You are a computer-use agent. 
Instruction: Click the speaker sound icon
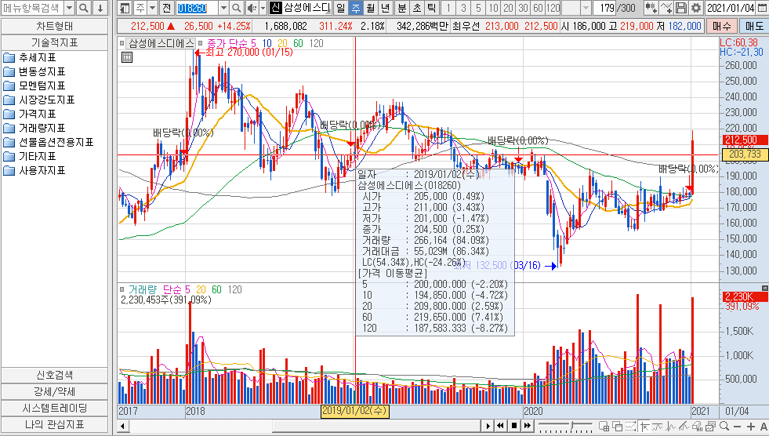click(x=252, y=8)
